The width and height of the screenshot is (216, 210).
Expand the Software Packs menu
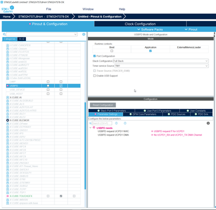[150, 30]
